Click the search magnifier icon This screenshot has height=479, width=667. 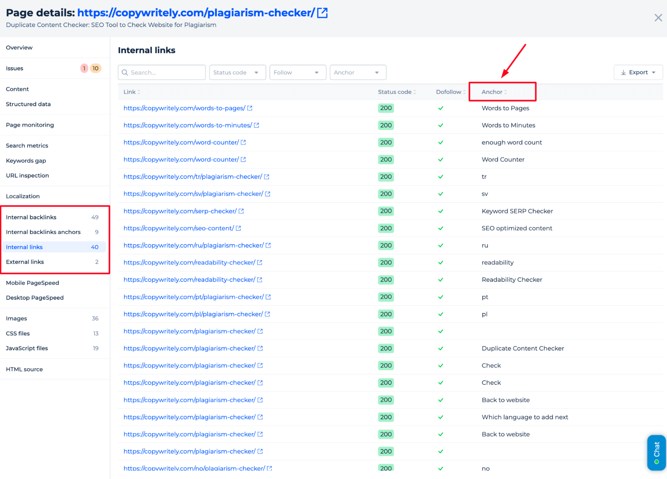point(125,72)
